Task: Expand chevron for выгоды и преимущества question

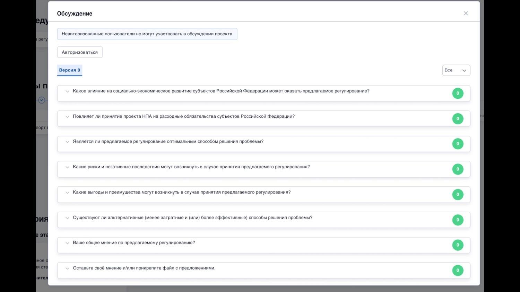Action: (67, 193)
